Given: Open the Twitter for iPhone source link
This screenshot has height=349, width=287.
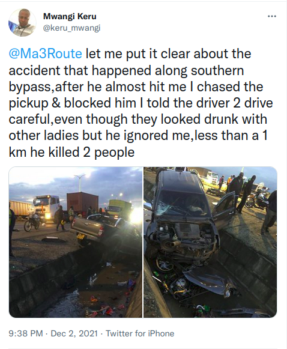Looking at the screenshot, I should coord(140,333).
